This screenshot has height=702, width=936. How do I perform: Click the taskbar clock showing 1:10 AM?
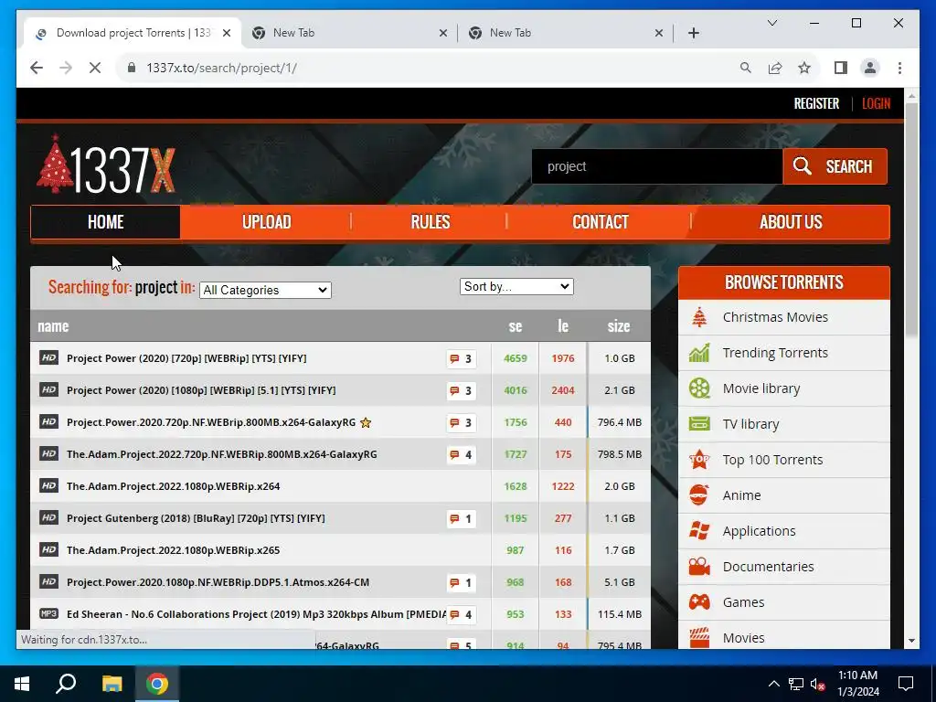[857, 684]
